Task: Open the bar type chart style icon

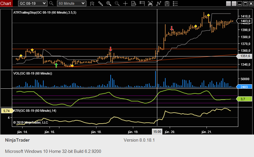Action: [92, 4]
